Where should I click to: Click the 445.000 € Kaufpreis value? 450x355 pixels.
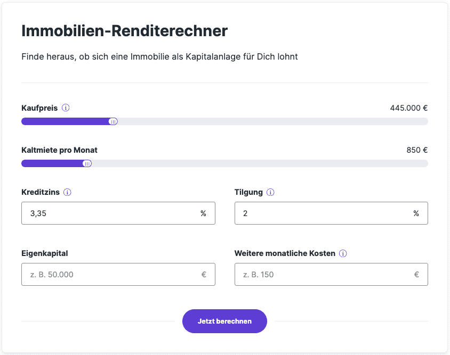409,108
